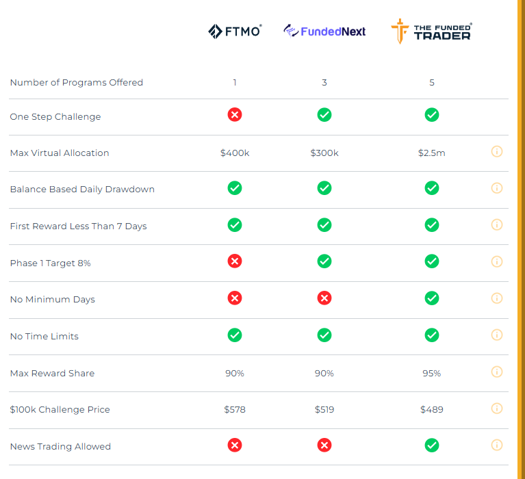Viewport: 525px width, 479px height.
Task: Click the 'First Reward Less Than 7 Days' label
Action: click(78, 226)
